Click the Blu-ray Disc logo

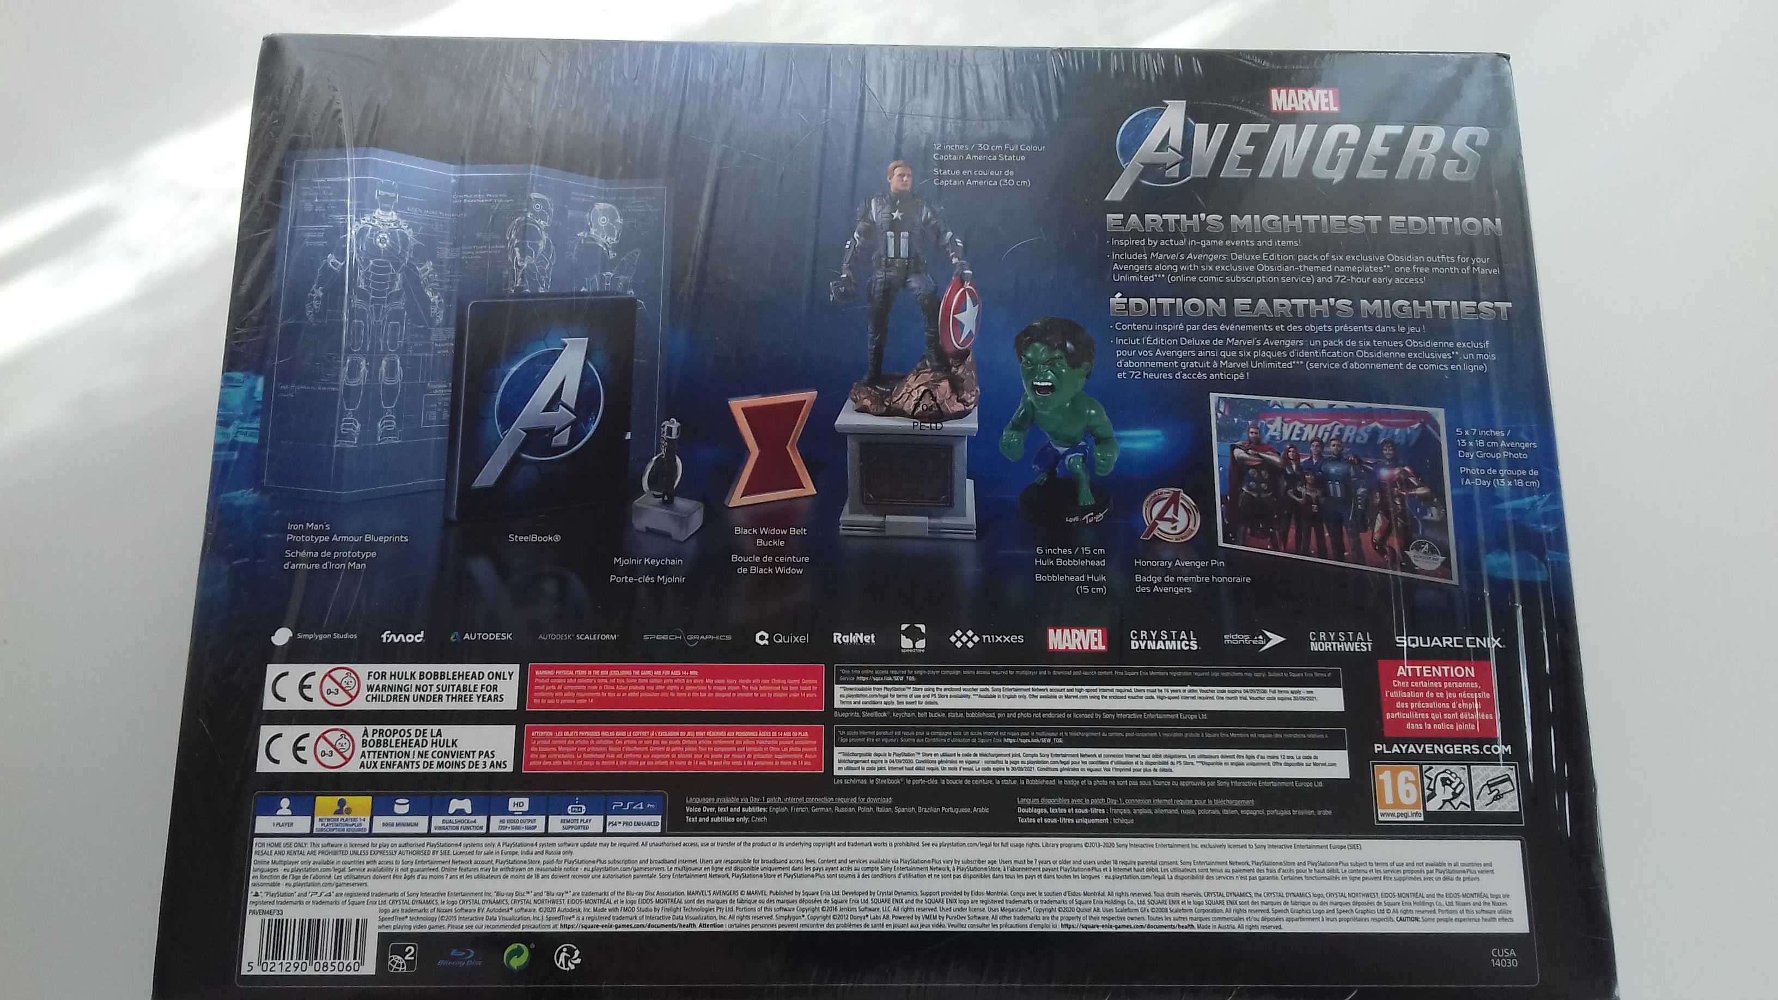[460, 957]
